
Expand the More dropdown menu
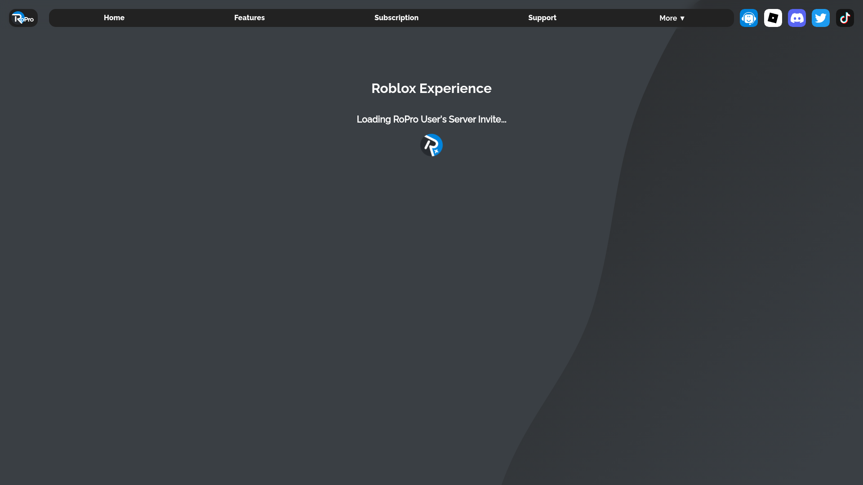tap(672, 18)
